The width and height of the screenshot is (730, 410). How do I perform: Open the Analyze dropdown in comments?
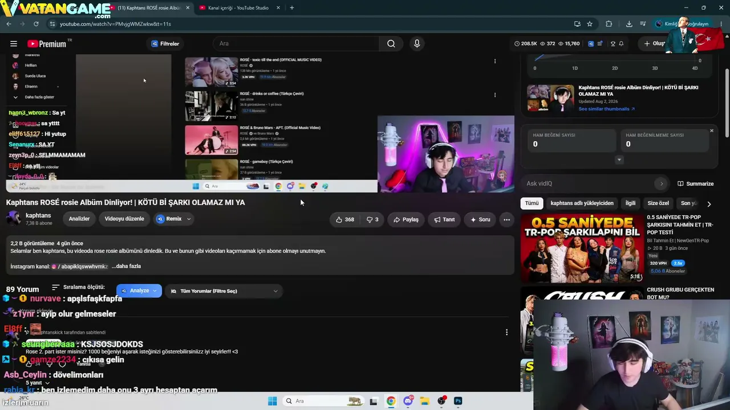tap(139, 291)
